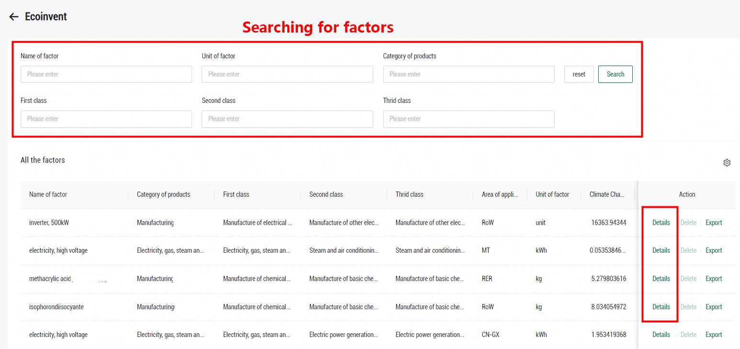The image size is (740, 349).
Task: Click the Search button
Action: coord(615,74)
